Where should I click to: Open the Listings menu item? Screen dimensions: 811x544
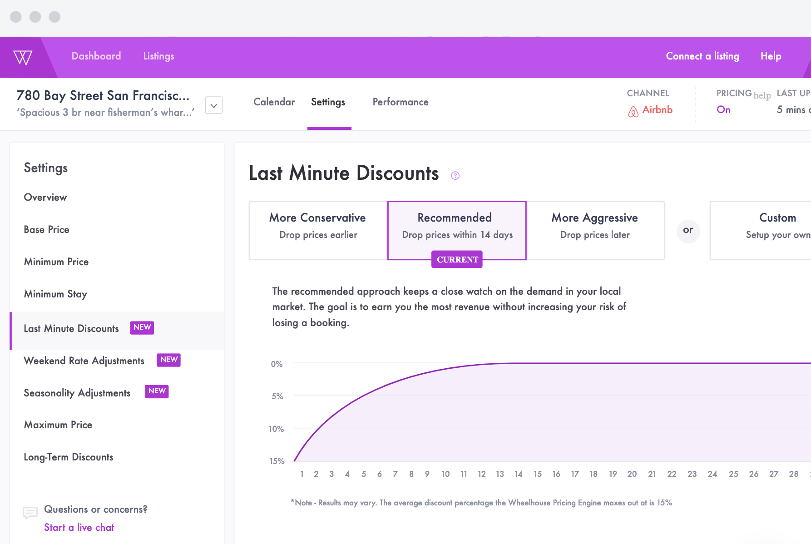coord(159,56)
